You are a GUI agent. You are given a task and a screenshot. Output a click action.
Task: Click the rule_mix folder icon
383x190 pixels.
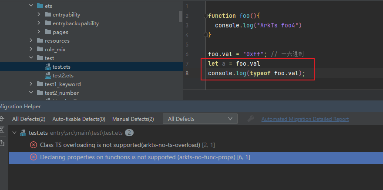pos(40,49)
